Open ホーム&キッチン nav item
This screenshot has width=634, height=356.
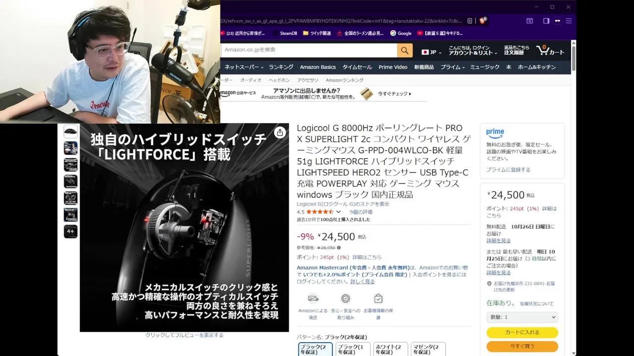tap(537, 67)
